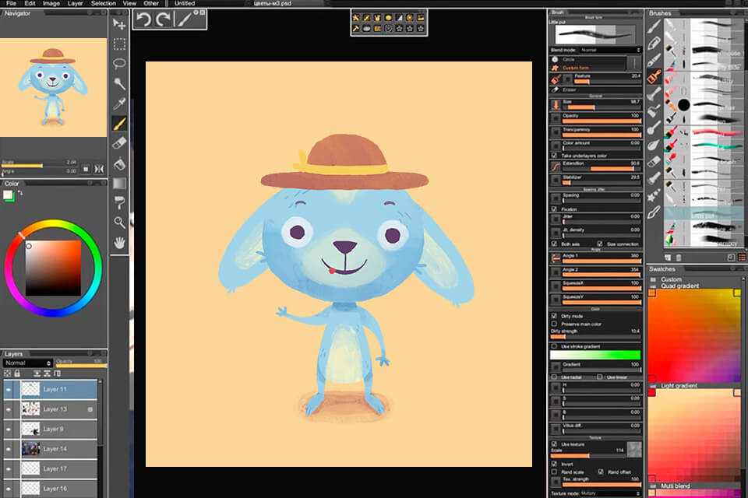The image size is (748, 498).
Task: Hide Layer 13 with its eye toggle
Action: [8, 409]
